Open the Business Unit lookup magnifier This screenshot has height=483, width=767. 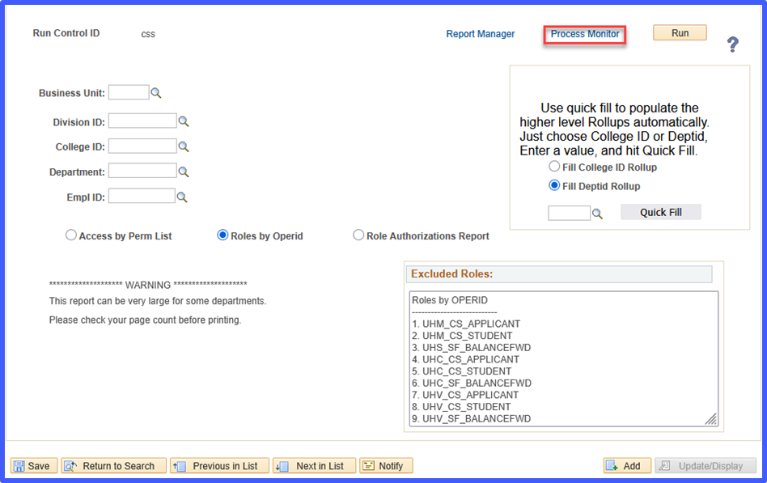tap(156, 92)
